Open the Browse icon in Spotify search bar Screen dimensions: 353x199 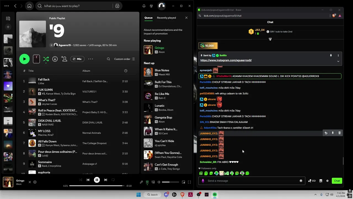[117, 6]
